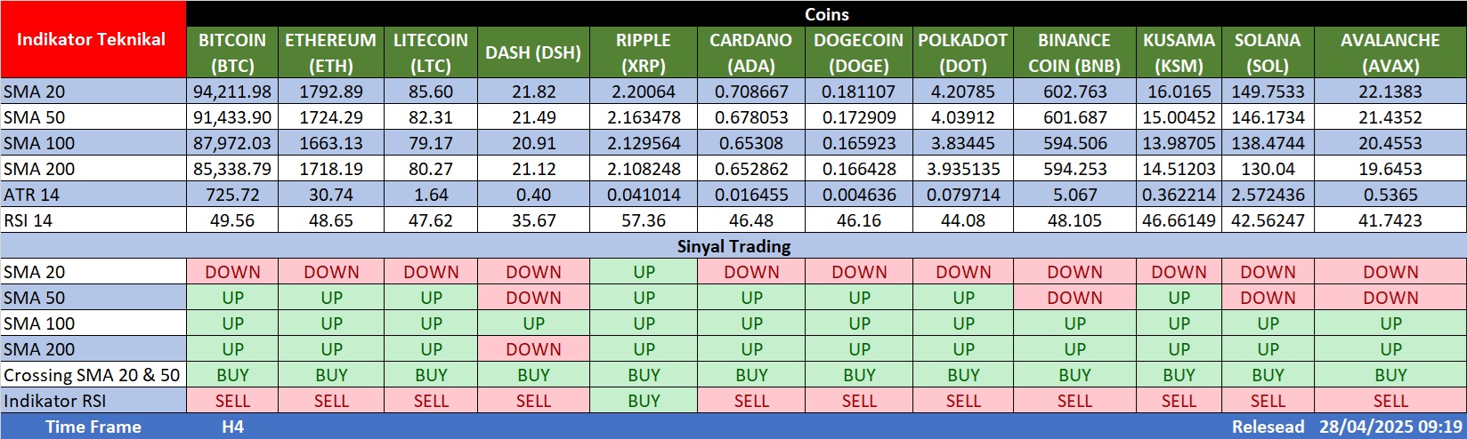Select the Time Frame label cell

[93, 427]
